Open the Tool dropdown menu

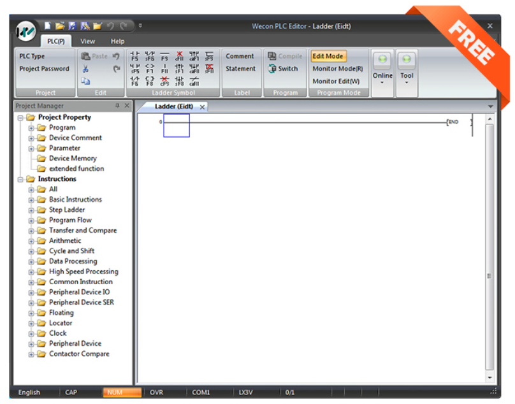(x=407, y=73)
